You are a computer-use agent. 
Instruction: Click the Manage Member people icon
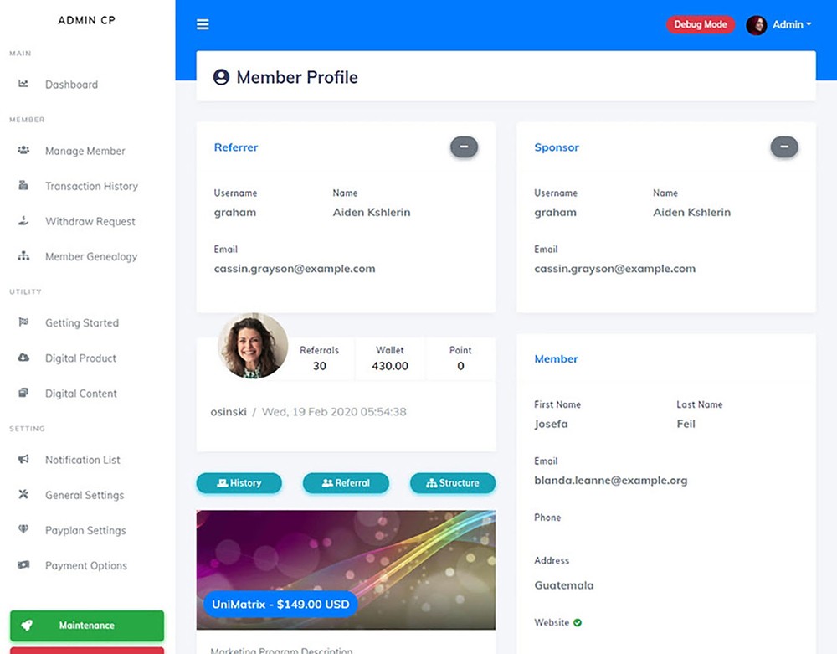(x=23, y=150)
